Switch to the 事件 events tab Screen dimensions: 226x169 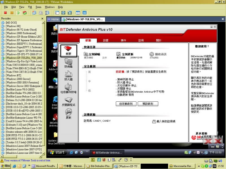123,40
